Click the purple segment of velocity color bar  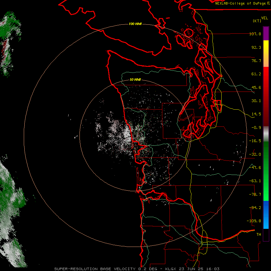tap(266, 34)
